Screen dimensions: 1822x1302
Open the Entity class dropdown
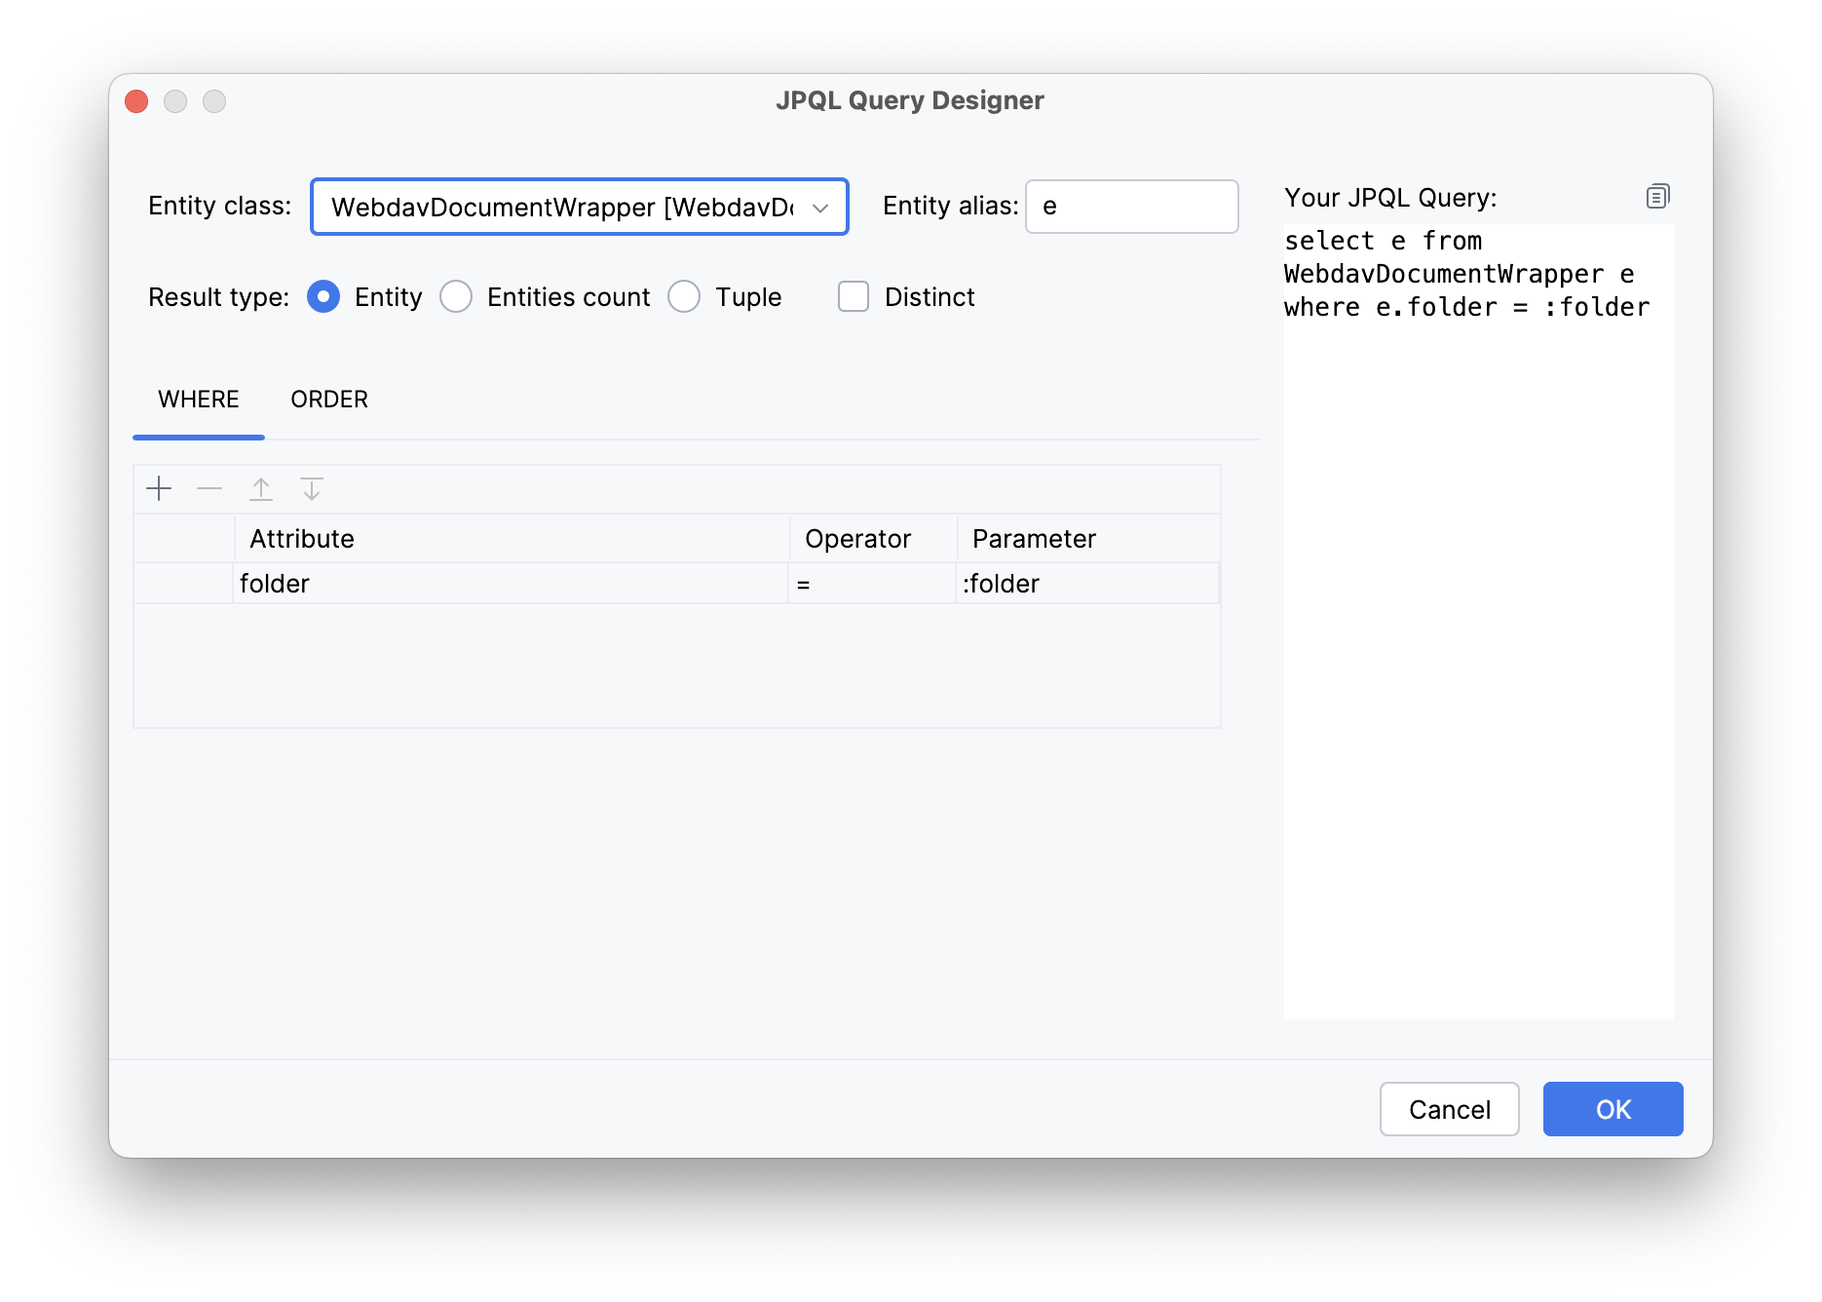tap(821, 207)
